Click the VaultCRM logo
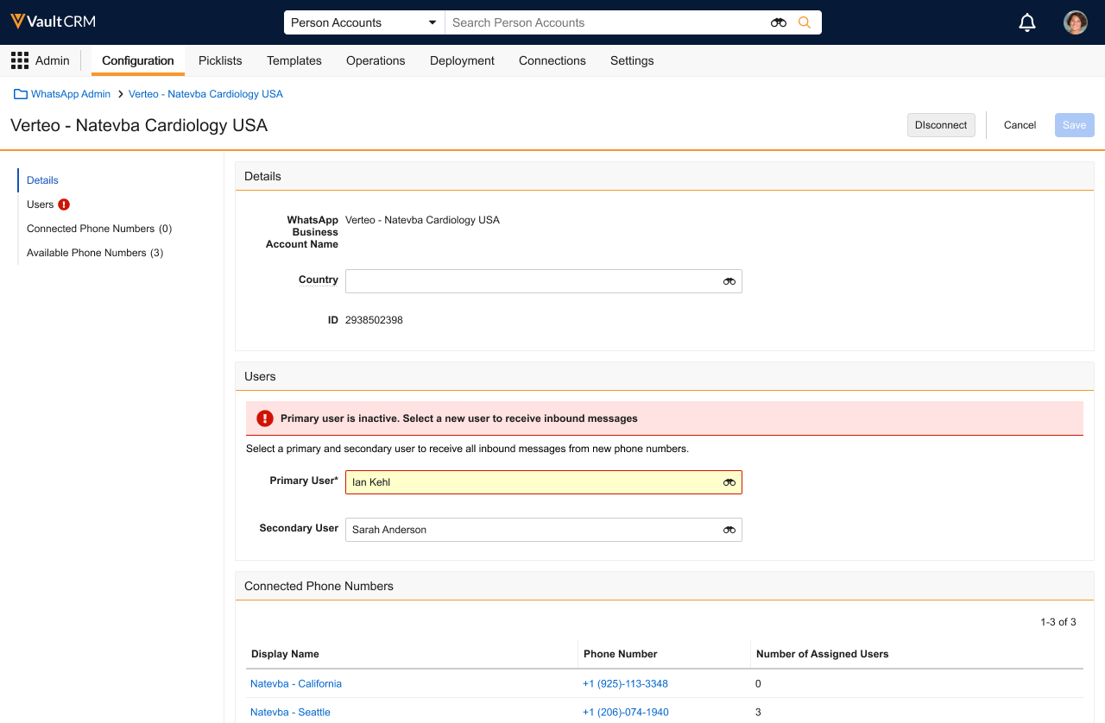This screenshot has width=1105, height=723. click(x=54, y=22)
